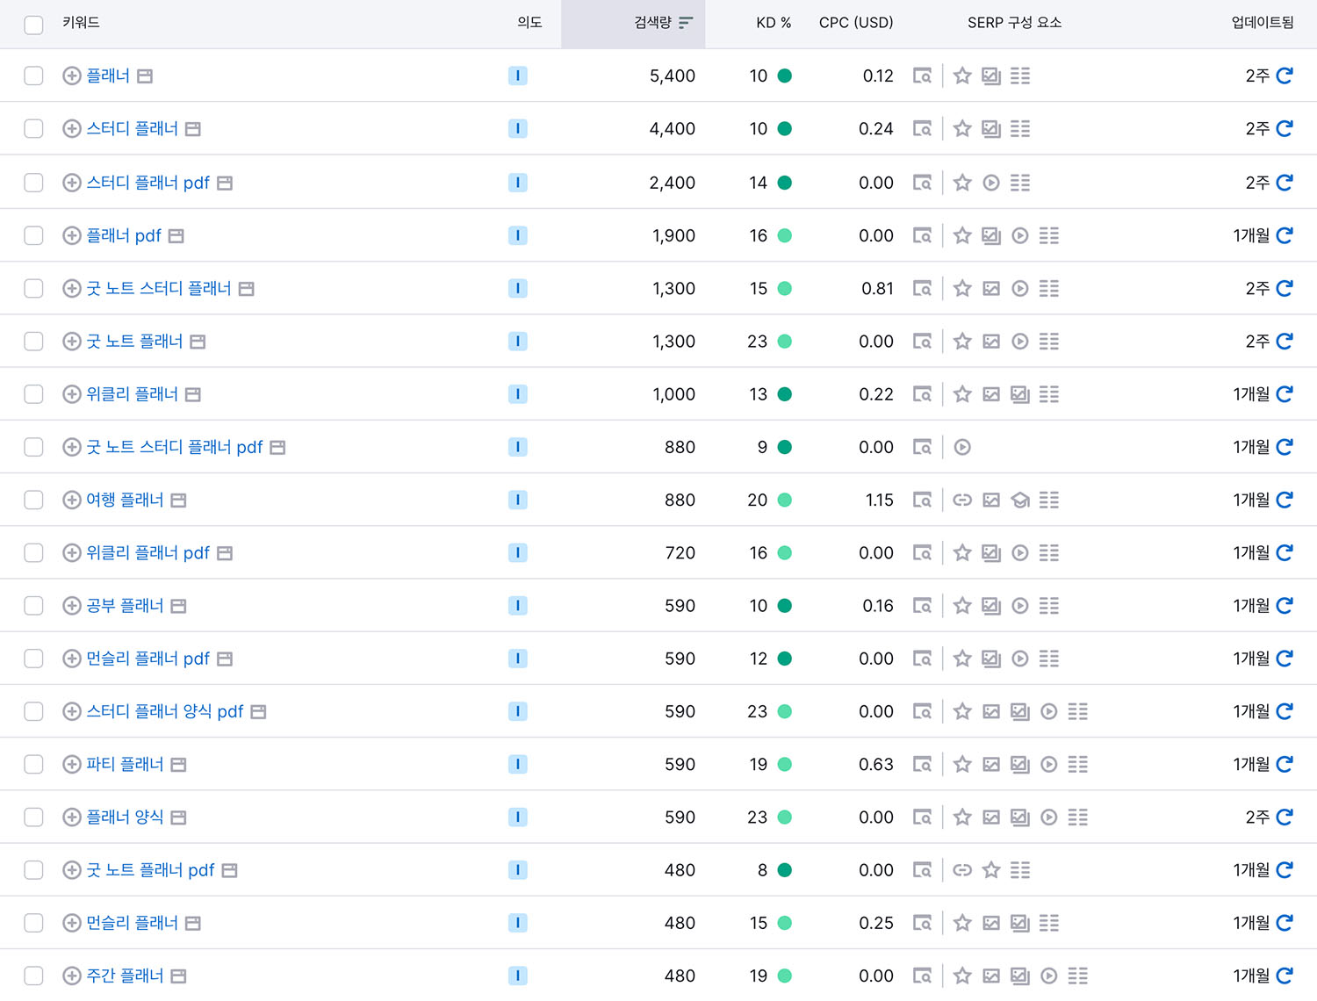Toggle the select-all checkbox in header
1317x1001 pixels.
tap(33, 25)
